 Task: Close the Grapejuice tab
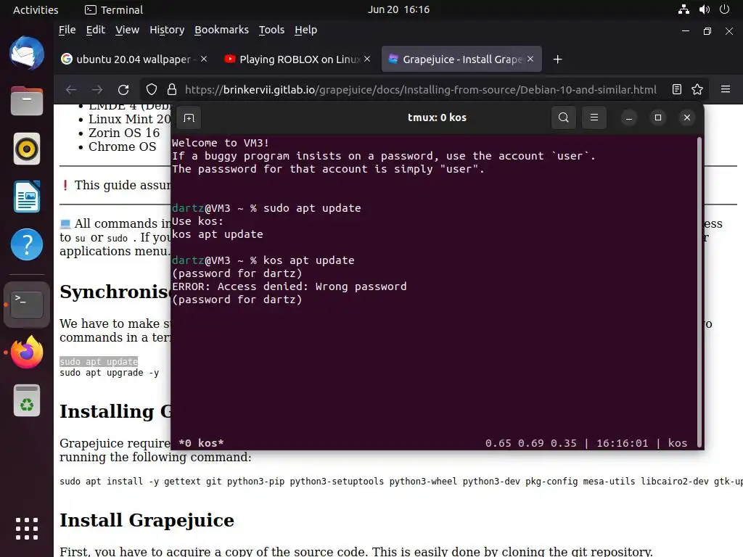click(530, 59)
